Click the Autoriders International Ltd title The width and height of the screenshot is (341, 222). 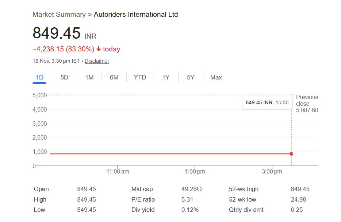136,15
